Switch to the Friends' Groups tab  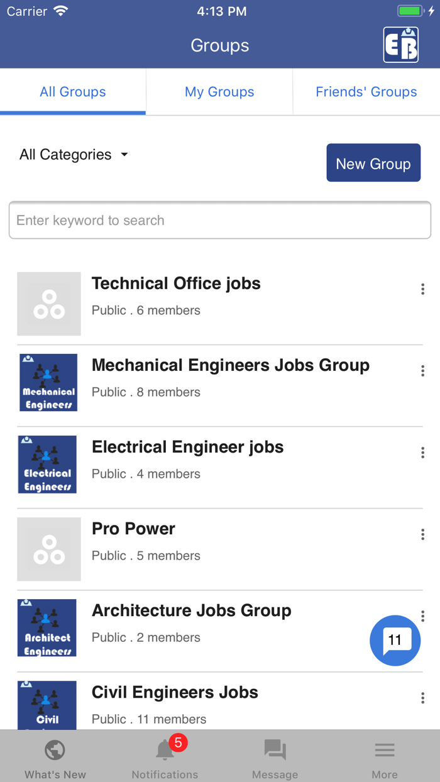[366, 92]
